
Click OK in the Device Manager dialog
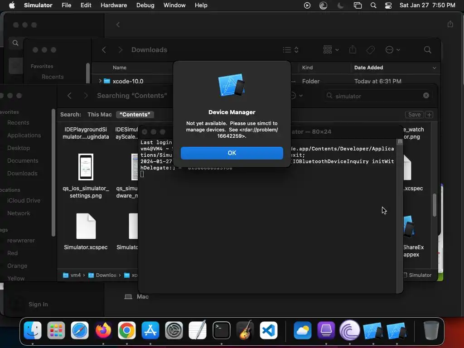coord(232,153)
